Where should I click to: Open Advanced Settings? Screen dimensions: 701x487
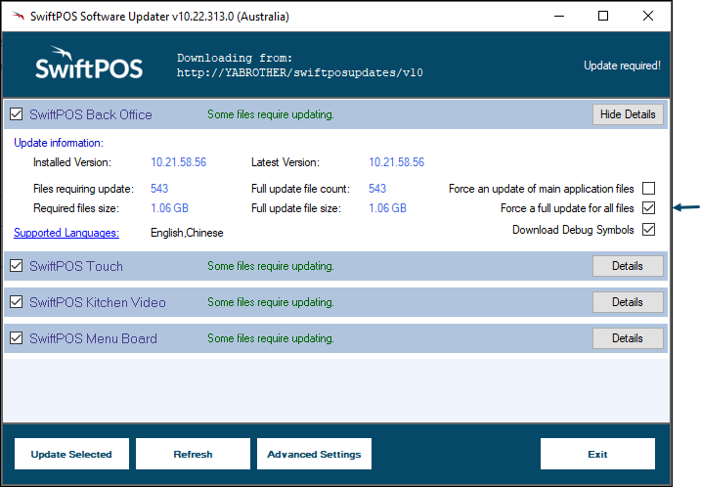[x=314, y=454]
